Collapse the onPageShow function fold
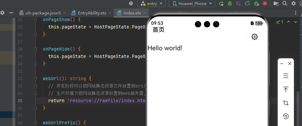 point(35,19)
